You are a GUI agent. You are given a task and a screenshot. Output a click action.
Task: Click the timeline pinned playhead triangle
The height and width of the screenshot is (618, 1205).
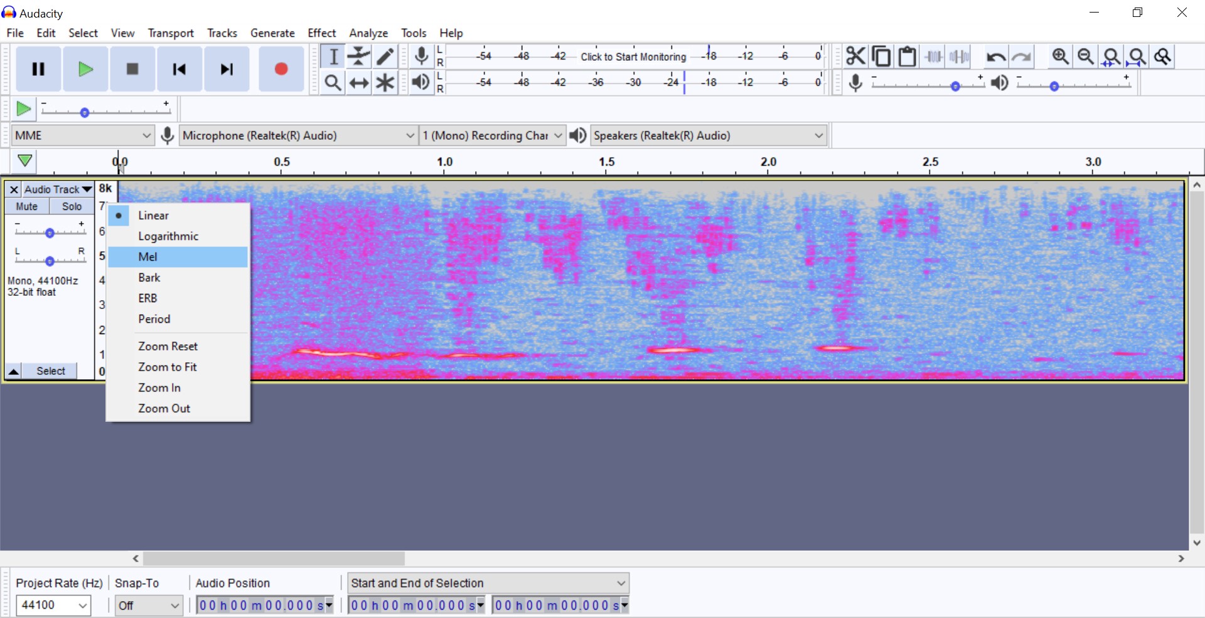24,161
